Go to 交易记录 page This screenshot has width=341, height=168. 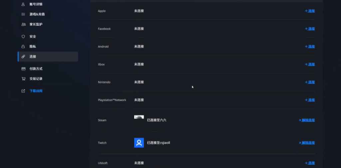coord(36,79)
